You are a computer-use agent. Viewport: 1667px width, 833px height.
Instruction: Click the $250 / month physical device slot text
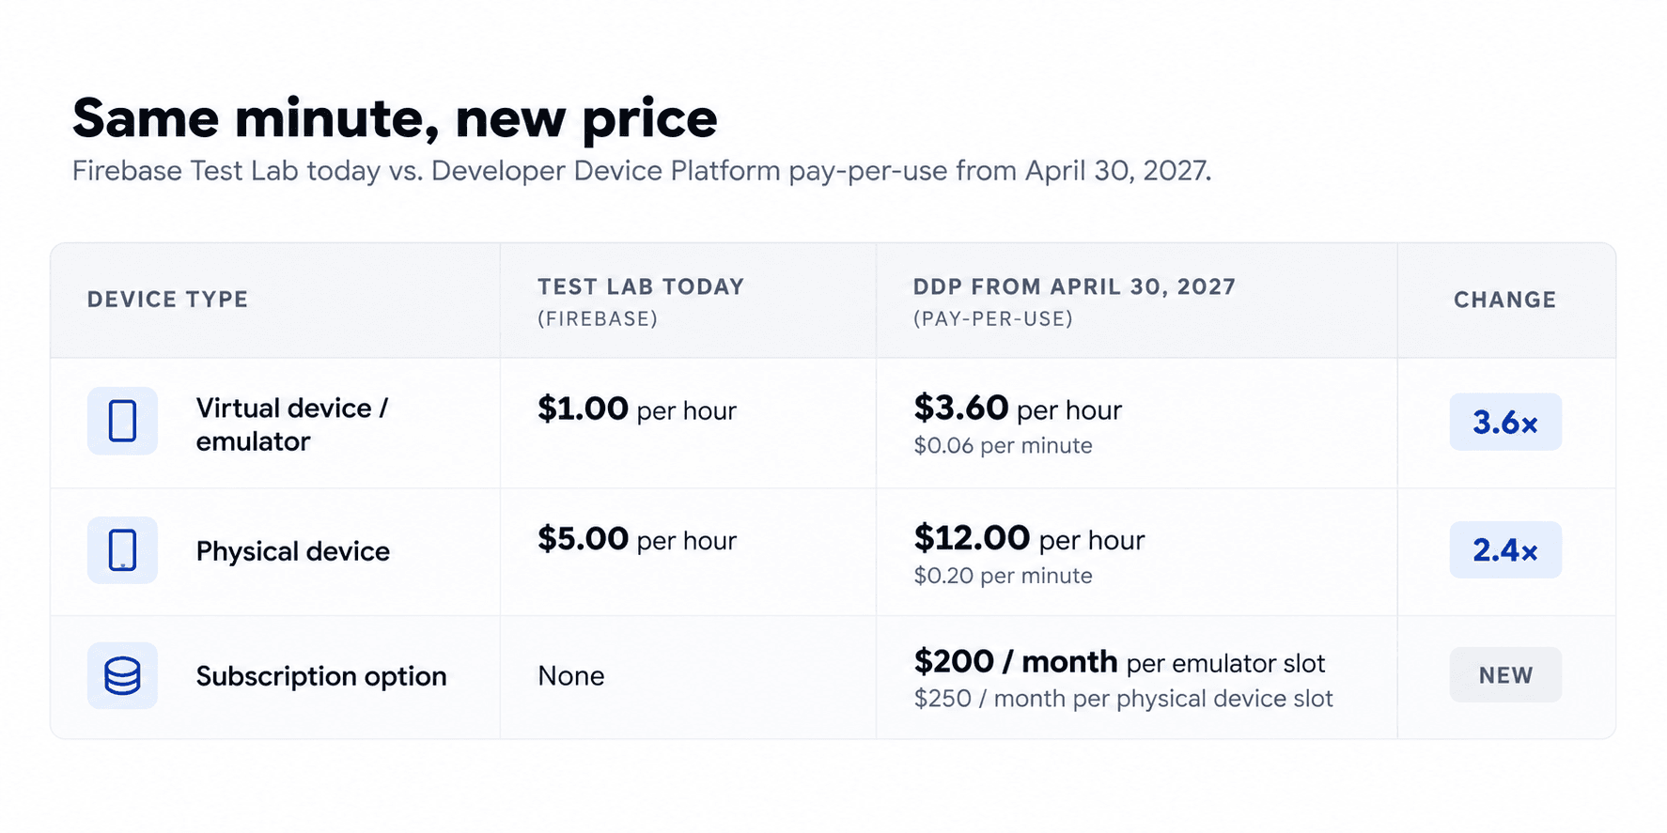1123,699
